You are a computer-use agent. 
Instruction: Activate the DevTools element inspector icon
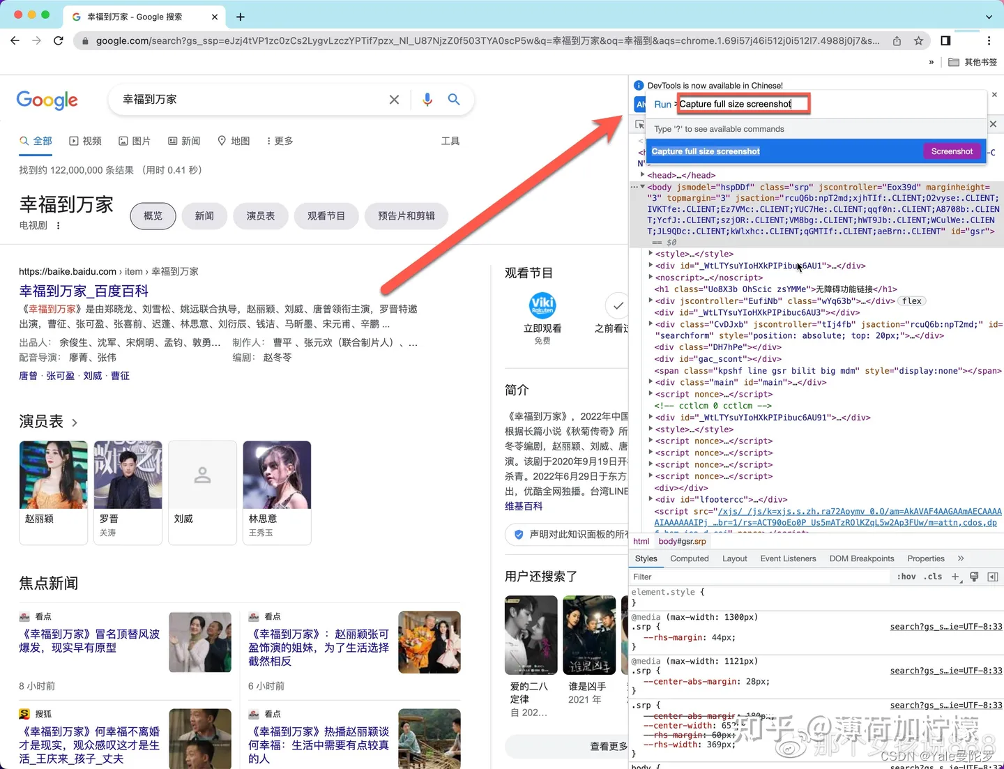[x=639, y=124]
